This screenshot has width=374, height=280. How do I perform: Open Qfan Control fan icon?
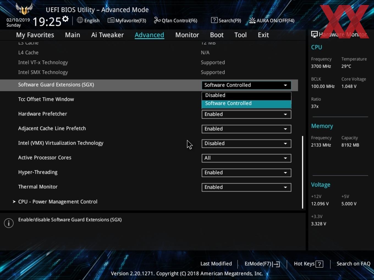[157, 20]
